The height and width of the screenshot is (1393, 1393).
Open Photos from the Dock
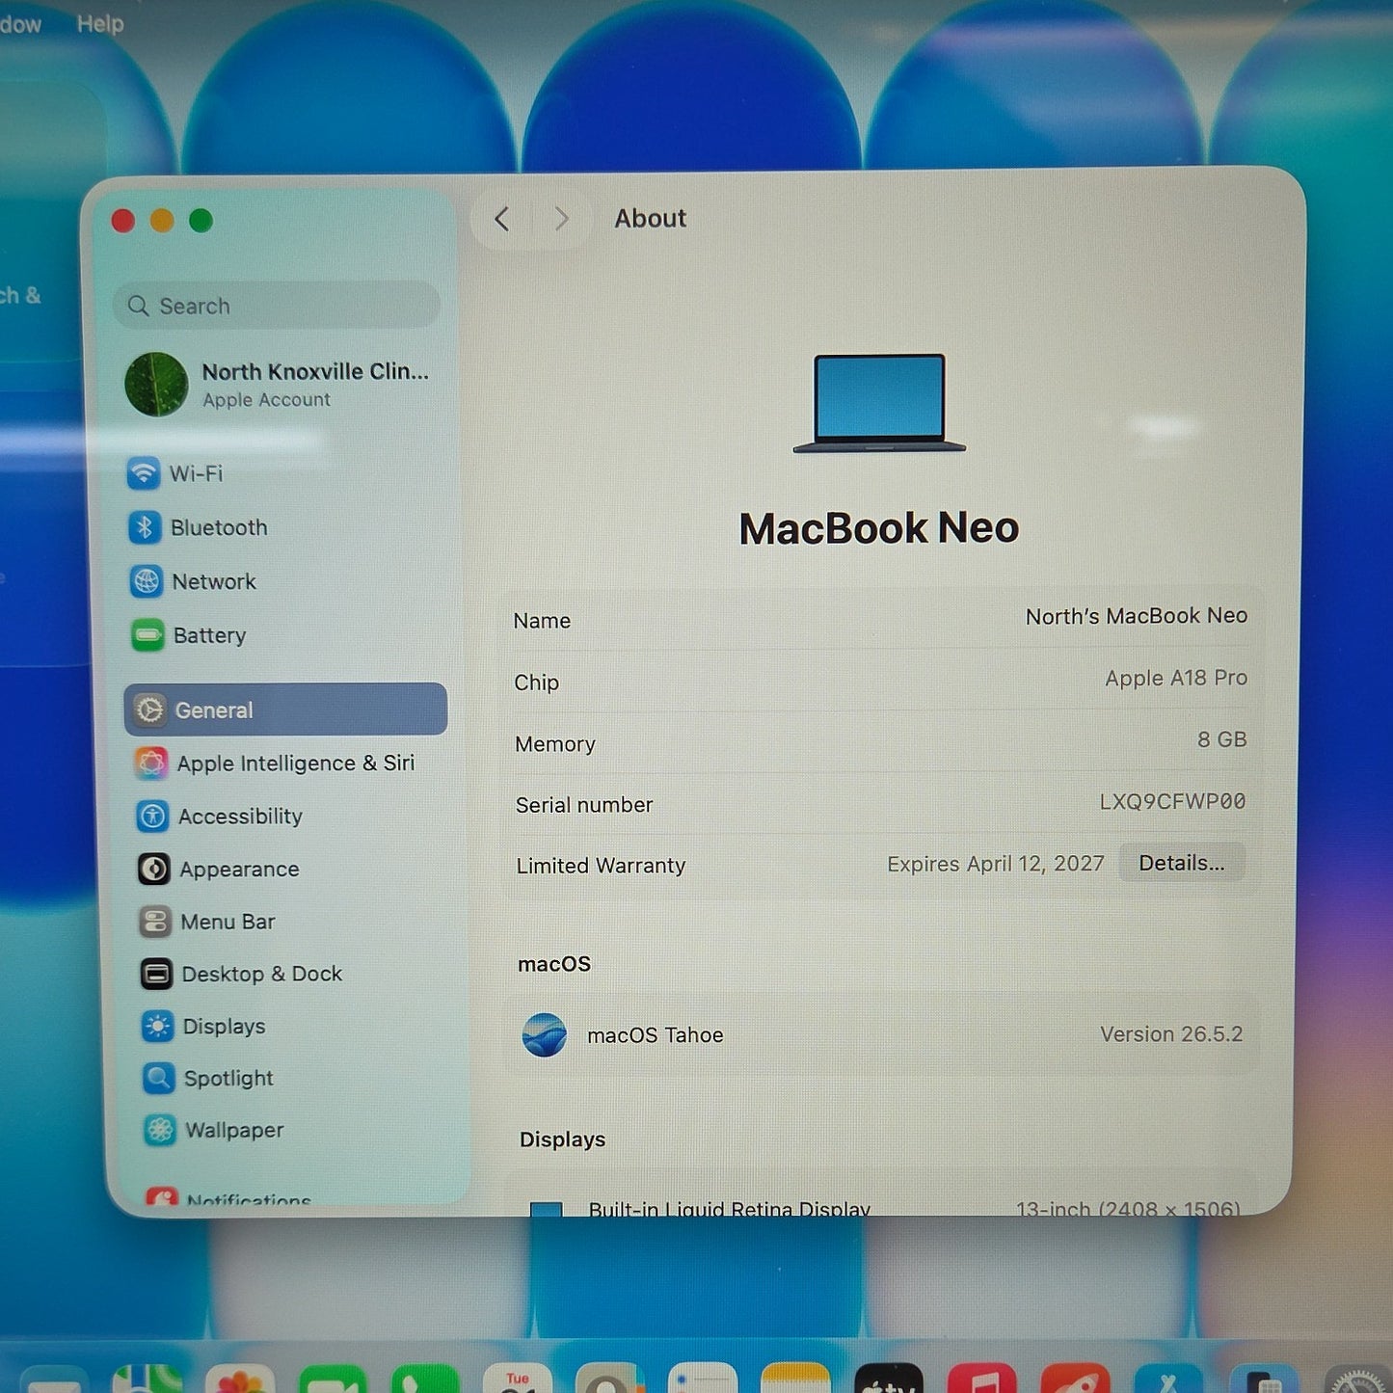240,1379
